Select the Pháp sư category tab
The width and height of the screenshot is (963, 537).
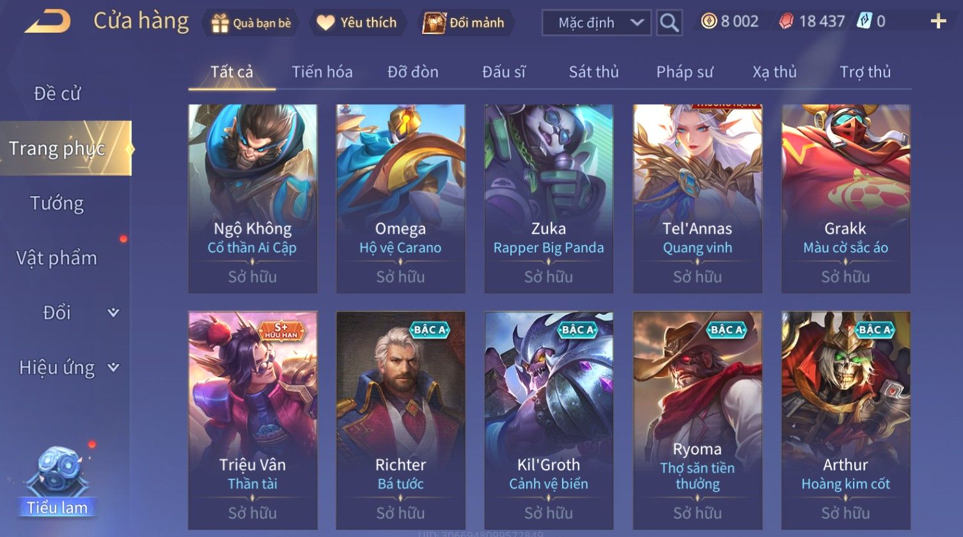684,72
